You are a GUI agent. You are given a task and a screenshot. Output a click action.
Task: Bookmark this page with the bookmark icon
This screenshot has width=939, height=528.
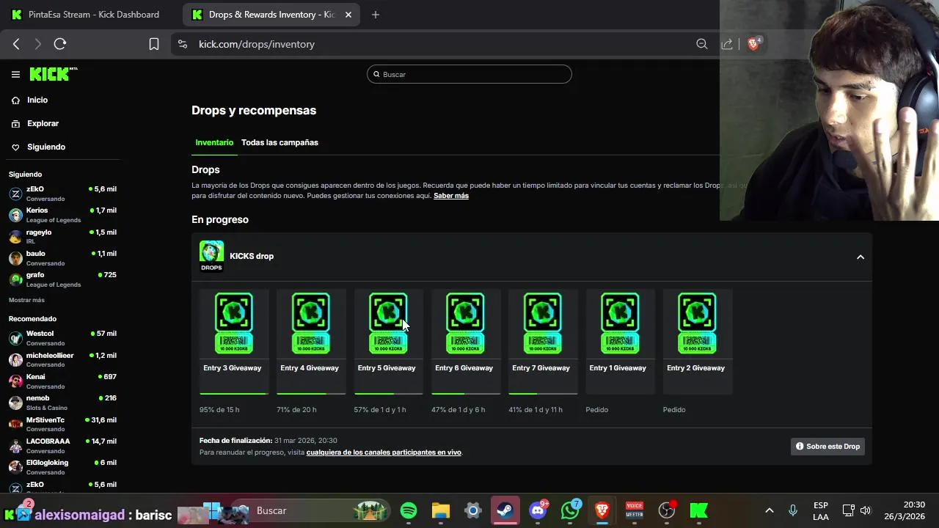click(x=154, y=44)
